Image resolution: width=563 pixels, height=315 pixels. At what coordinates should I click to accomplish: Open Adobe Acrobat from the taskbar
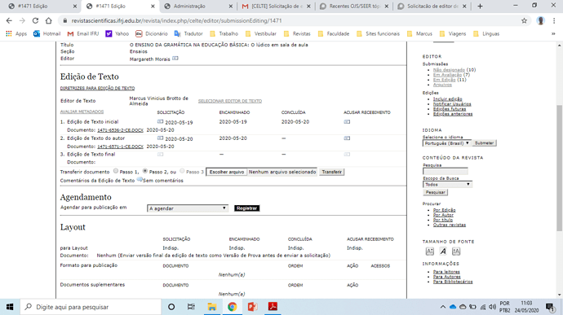(x=273, y=307)
